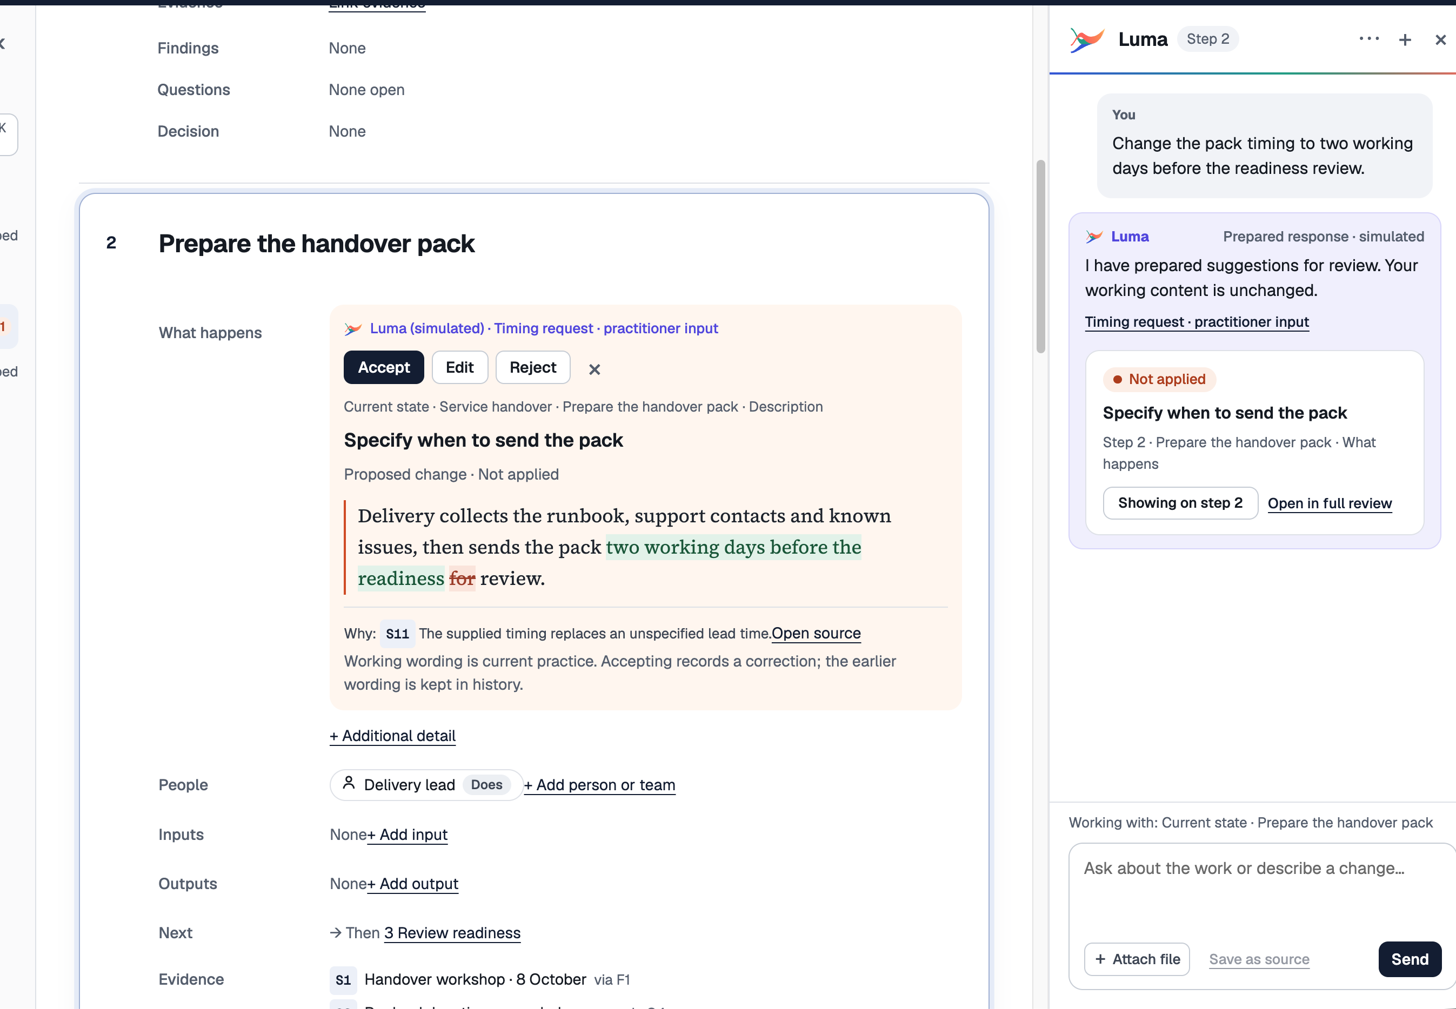Click the person icon in Delivery lead chip
The height and width of the screenshot is (1009, 1456).
pyautogui.click(x=349, y=783)
